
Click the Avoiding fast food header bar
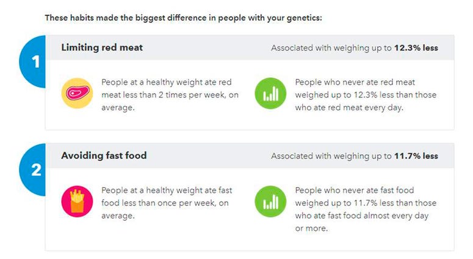[250, 155]
